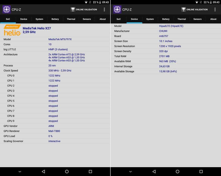Tap the CPU-Z chip logo in the left screen

[6, 10]
